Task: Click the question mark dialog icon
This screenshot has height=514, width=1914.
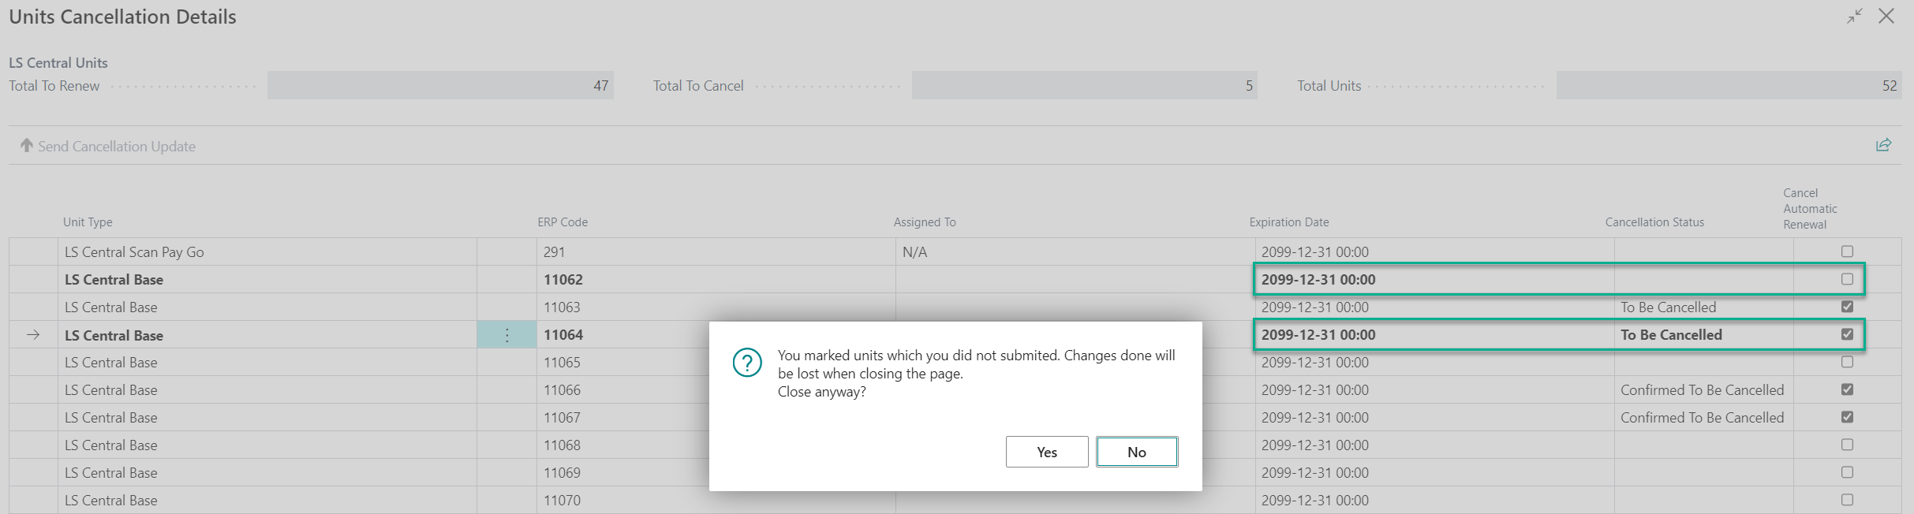Action: tap(746, 363)
